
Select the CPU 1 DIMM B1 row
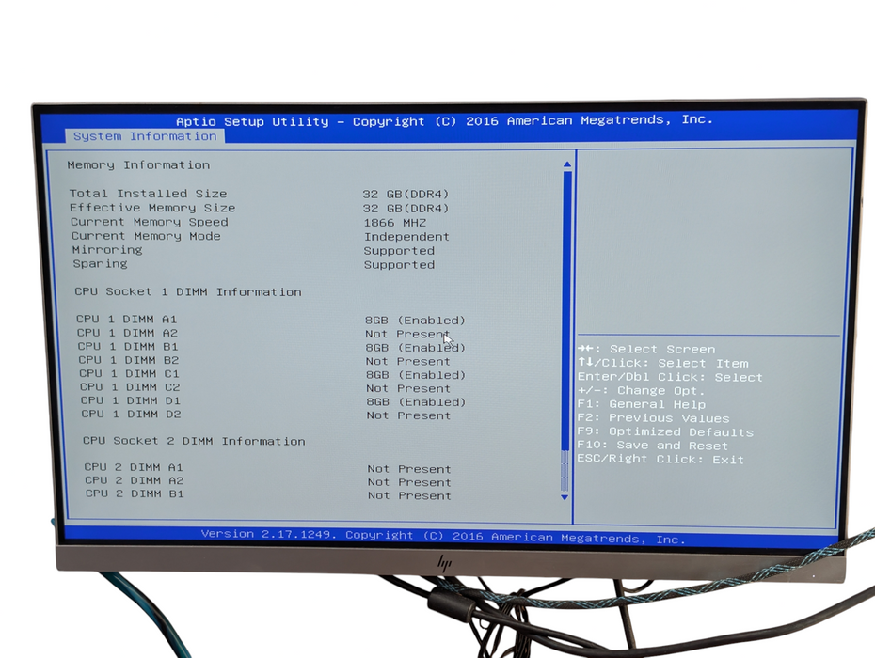[x=272, y=347]
